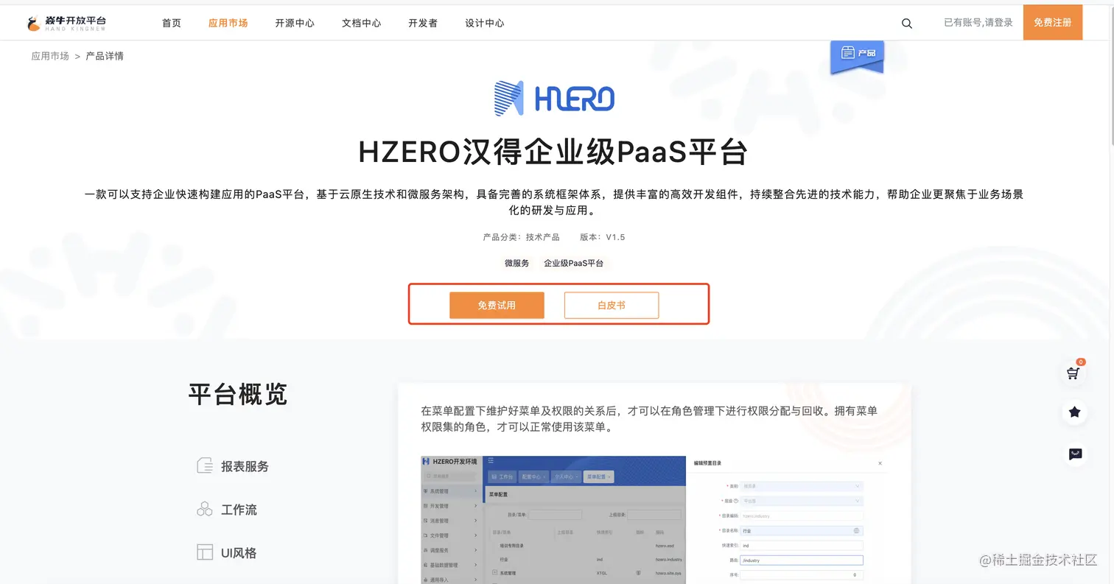
Task: Open 开源中心 navigation item
Action: tap(295, 23)
